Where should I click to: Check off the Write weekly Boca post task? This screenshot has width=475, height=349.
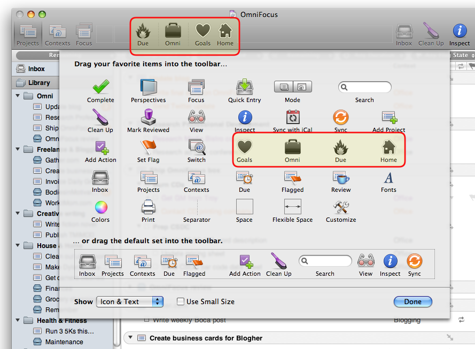coord(146,320)
